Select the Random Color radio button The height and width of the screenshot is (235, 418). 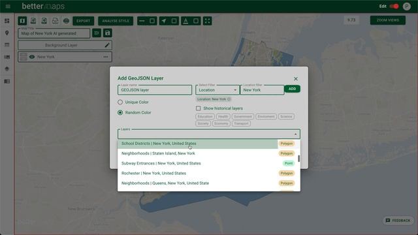pos(120,112)
